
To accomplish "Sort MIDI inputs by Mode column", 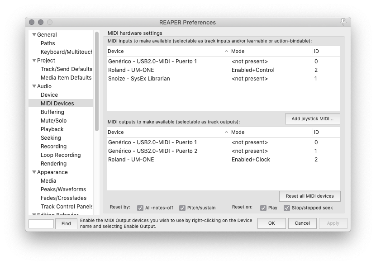I will pos(271,51).
